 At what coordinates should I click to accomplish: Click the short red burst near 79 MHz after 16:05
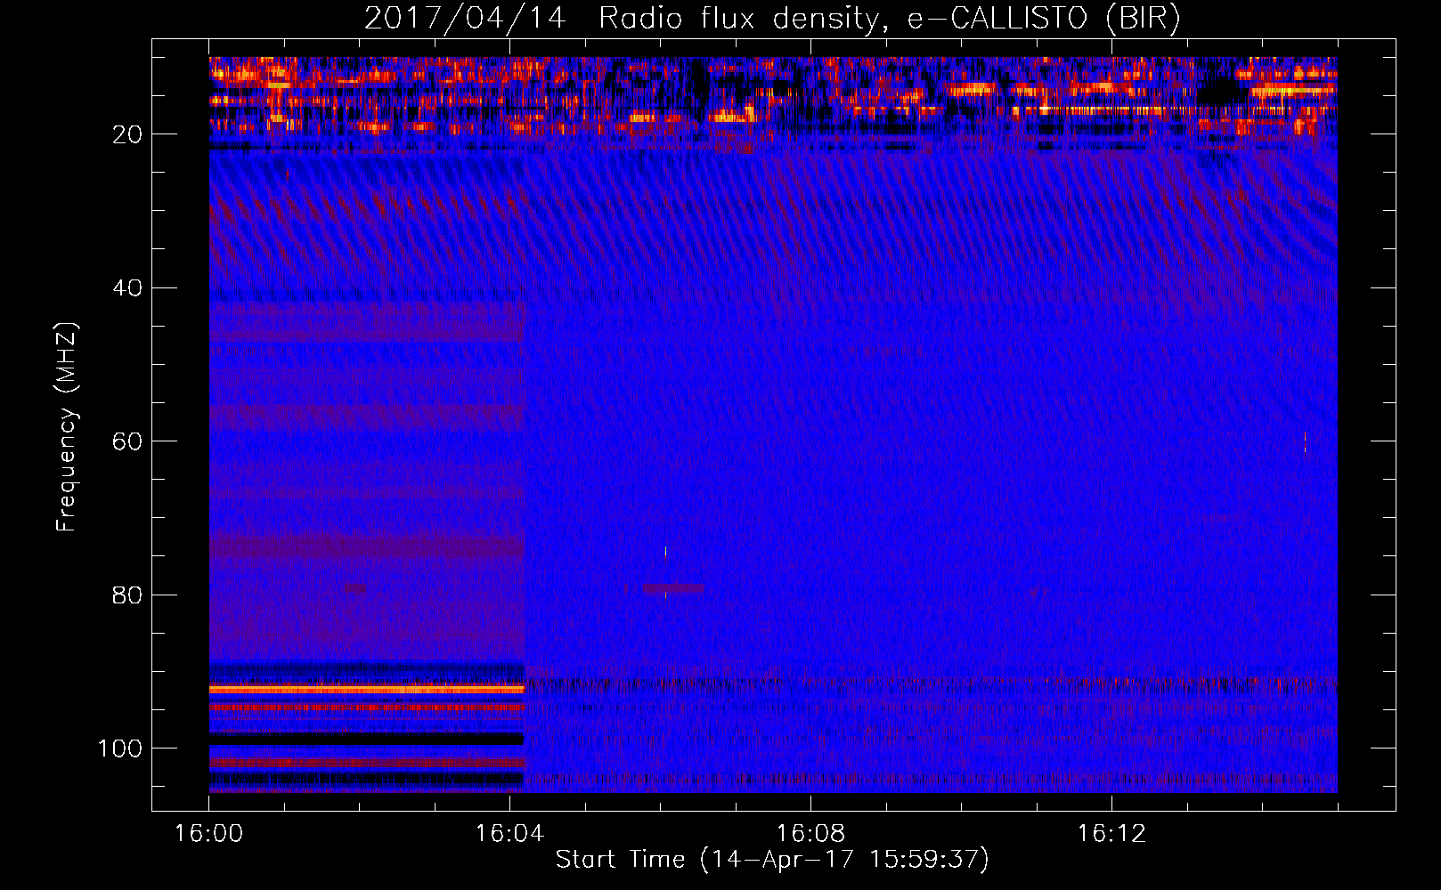(x=672, y=588)
